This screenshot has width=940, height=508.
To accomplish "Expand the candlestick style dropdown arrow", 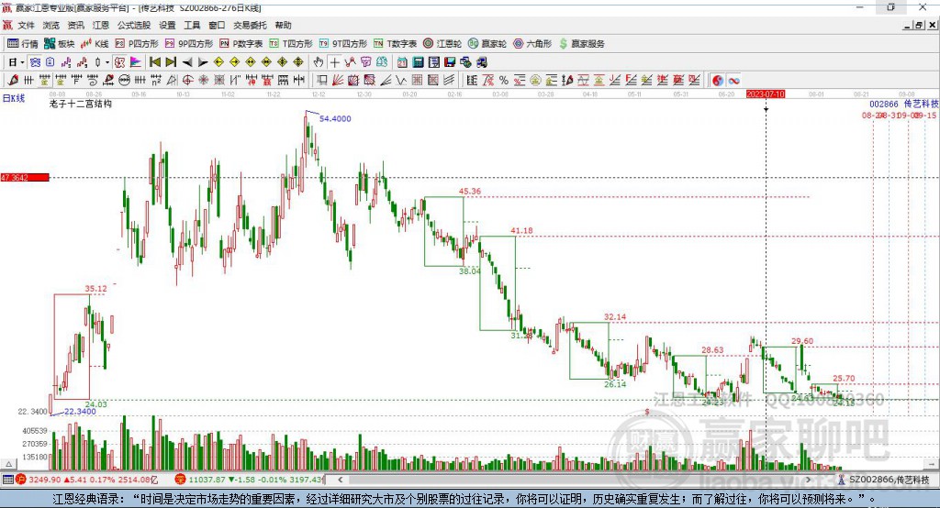I will (107, 62).
